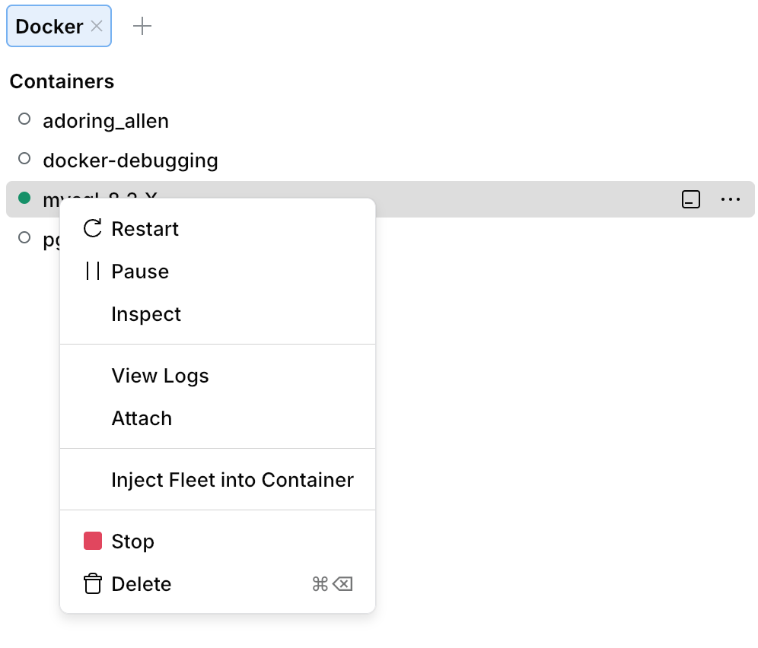
Task: Click the trash icon next to Delete
Action: [x=91, y=584]
